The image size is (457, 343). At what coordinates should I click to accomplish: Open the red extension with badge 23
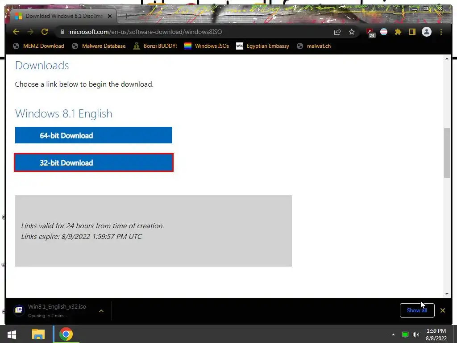[x=370, y=32]
